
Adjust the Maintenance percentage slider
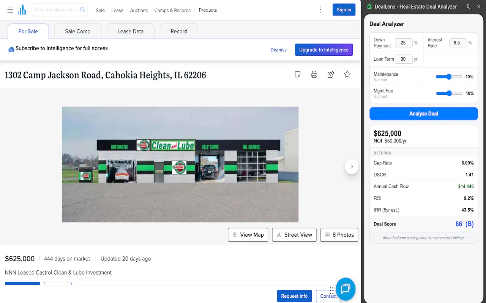(x=449, y=77)
